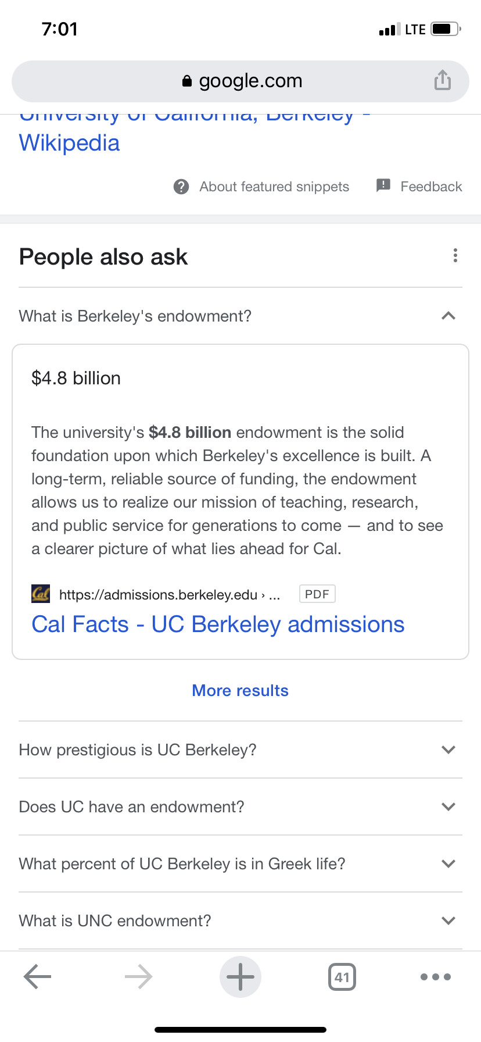This screenshot has width=481, height=1042.
Task: Open Cal Facts - UC Berkeley admissions link
Action: pos(218,625)
